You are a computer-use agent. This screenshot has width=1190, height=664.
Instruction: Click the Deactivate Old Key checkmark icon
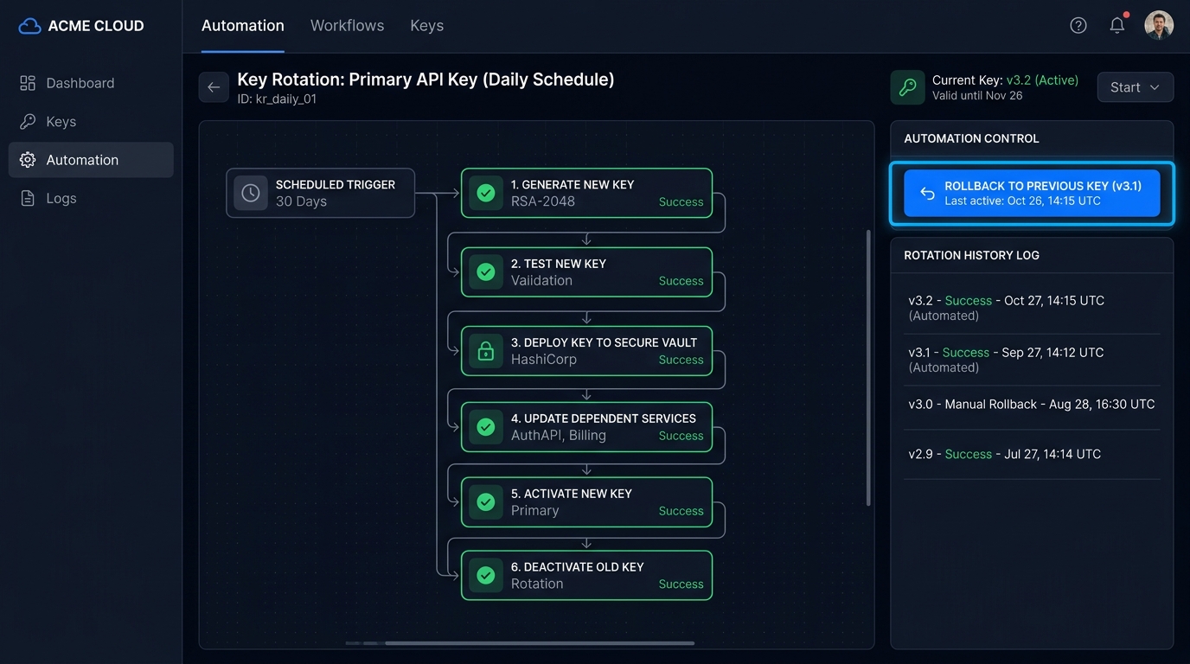[x=486, y=575]
